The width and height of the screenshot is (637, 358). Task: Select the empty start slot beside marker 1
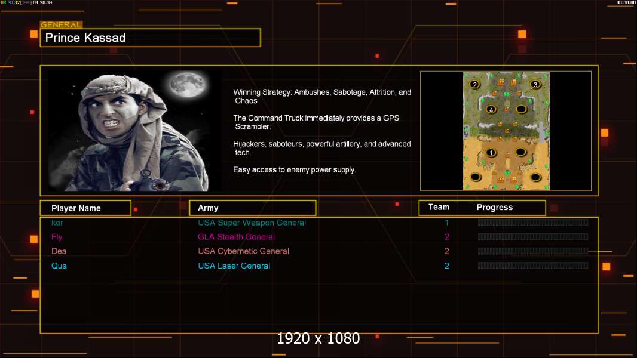[x=521, y=152]
